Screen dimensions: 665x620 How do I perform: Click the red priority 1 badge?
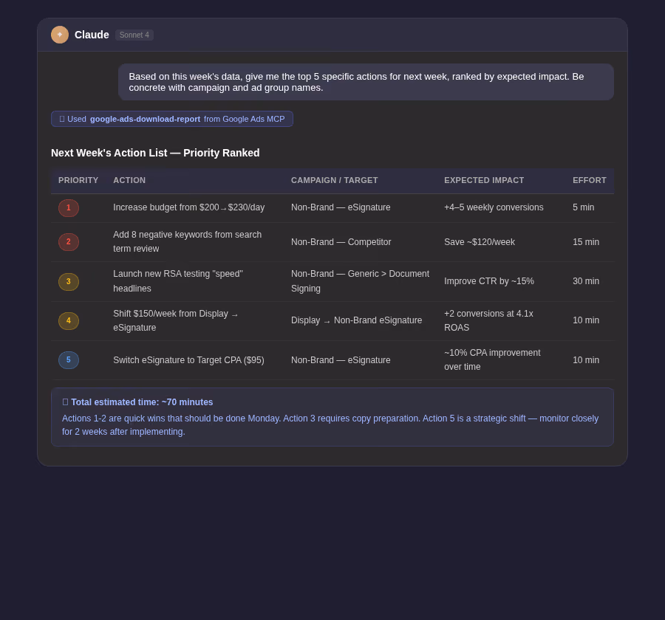[x=69, y=208]
